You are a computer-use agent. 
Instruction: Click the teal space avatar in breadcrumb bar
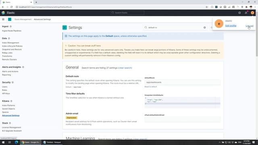10,19
